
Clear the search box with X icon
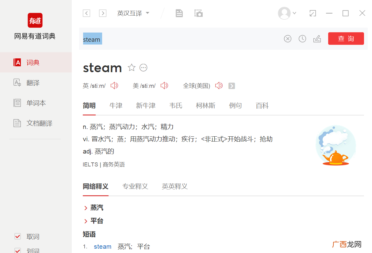point(287,39)
